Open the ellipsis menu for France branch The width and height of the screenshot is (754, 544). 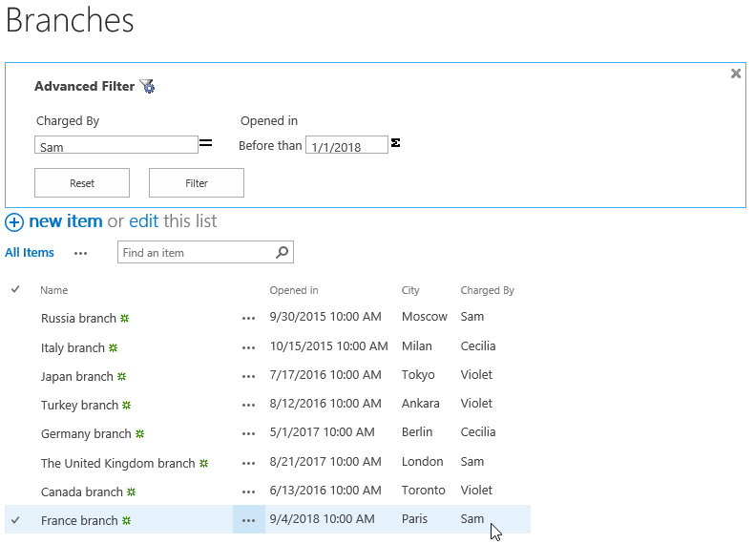pos(248,520)
